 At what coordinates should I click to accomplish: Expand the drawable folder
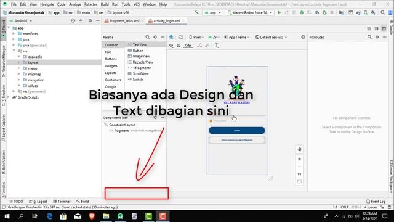[x=19, y=57]
